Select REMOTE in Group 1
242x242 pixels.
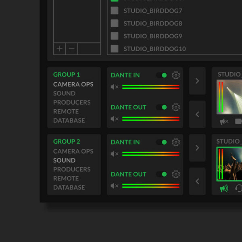click(66, 111)
